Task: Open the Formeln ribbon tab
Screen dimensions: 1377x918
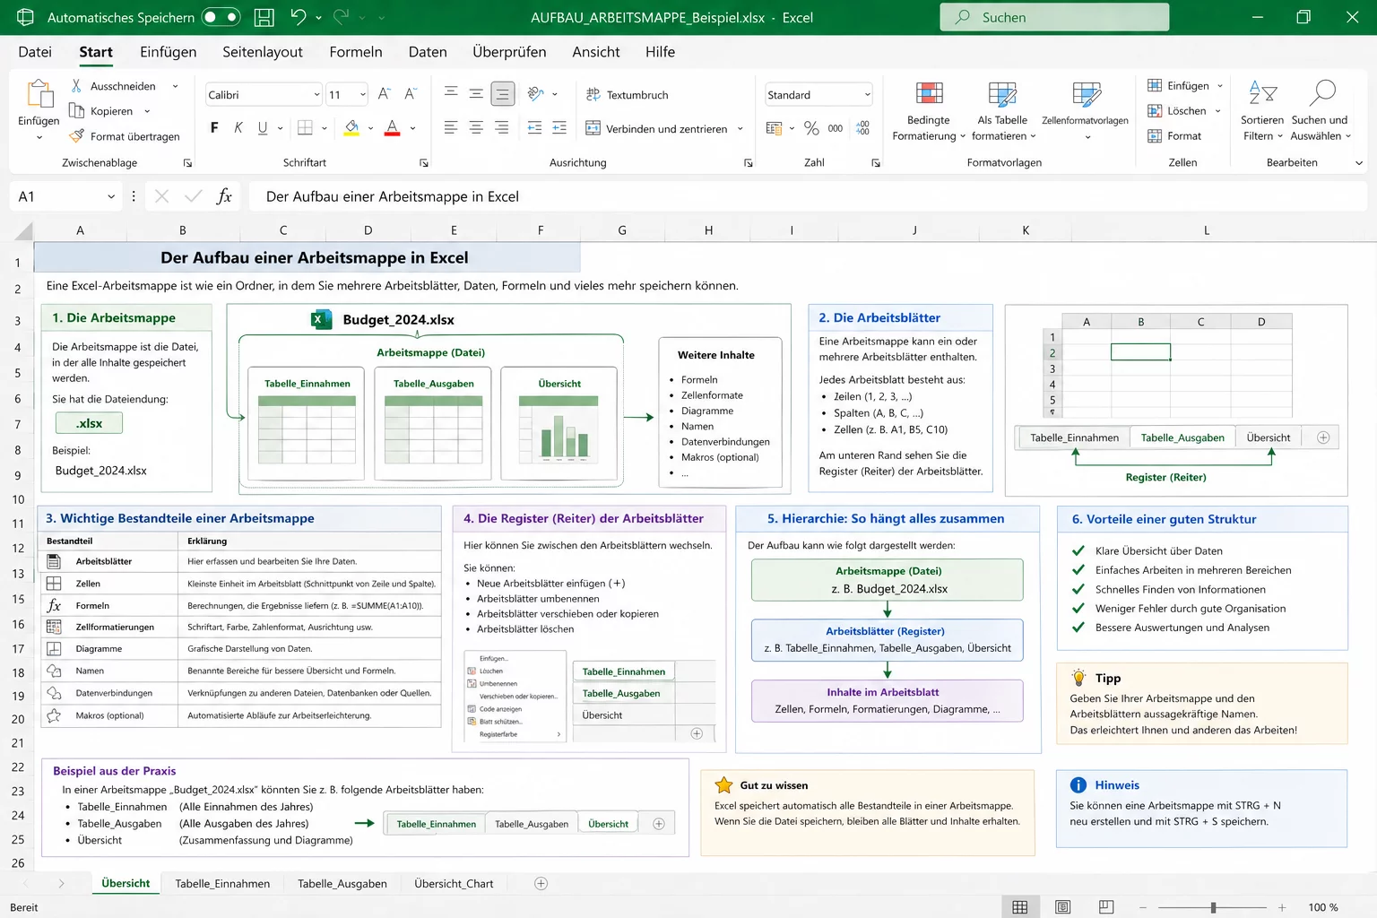Action: [x=356, y=52]
